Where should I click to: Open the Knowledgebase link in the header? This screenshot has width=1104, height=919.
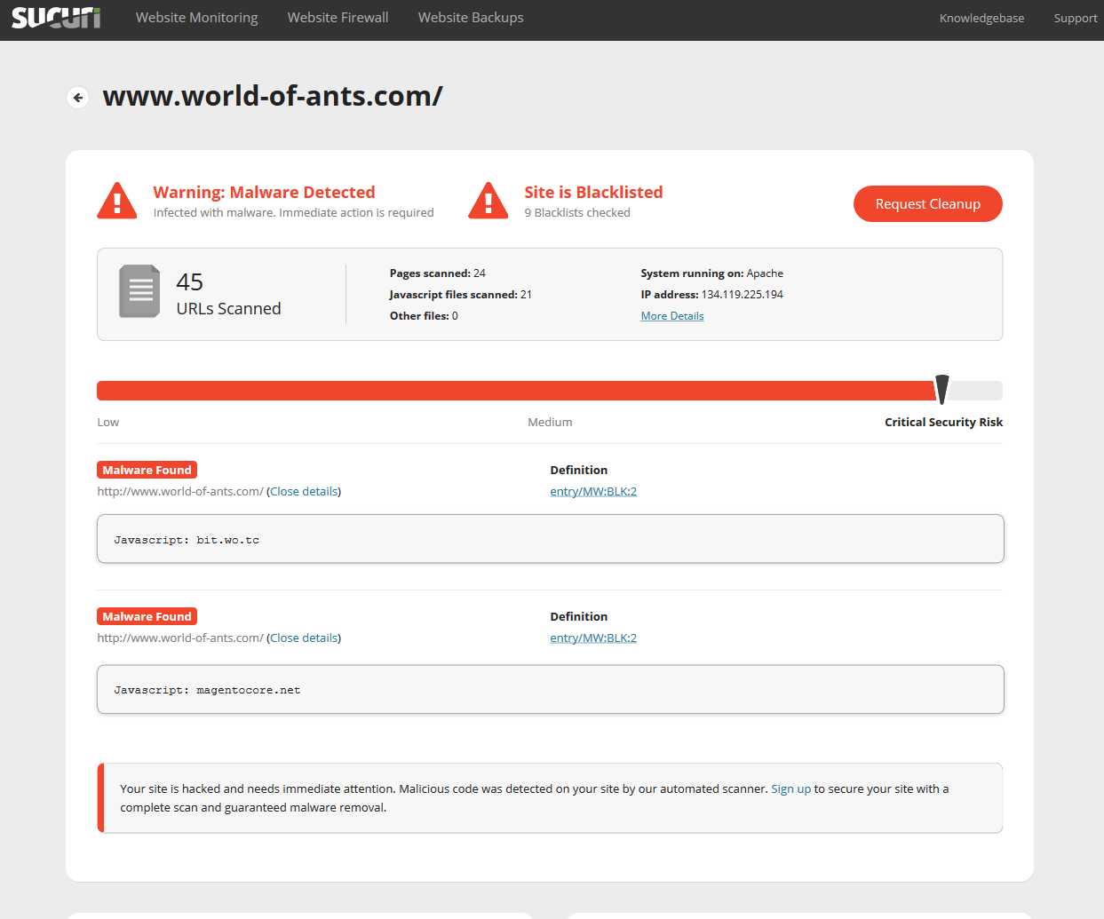point(981,19)
